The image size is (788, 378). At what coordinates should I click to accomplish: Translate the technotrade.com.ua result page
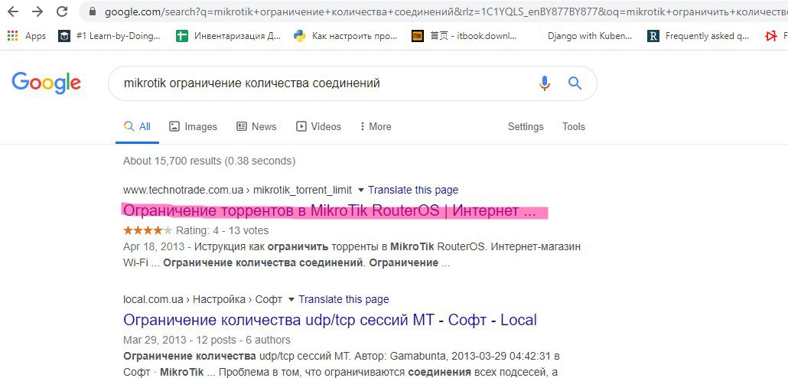(413, 190)
